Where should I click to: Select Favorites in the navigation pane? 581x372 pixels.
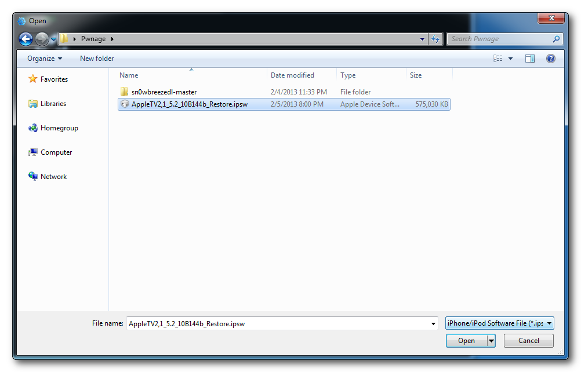pos(54,79)
